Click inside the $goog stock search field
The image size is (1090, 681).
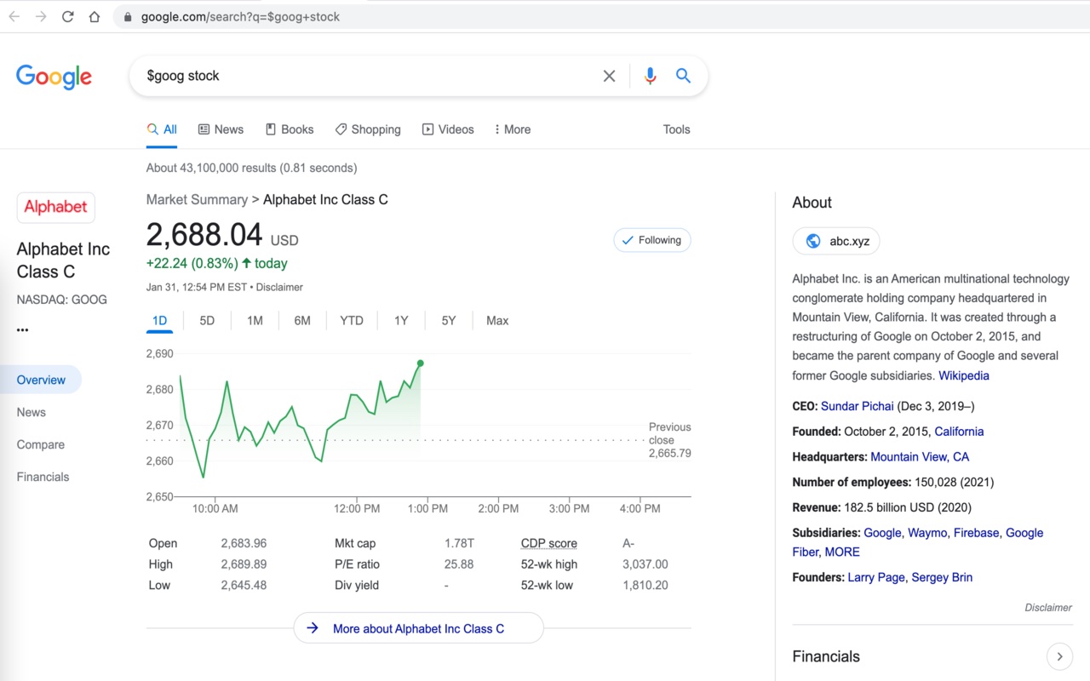tap(366, 76)
